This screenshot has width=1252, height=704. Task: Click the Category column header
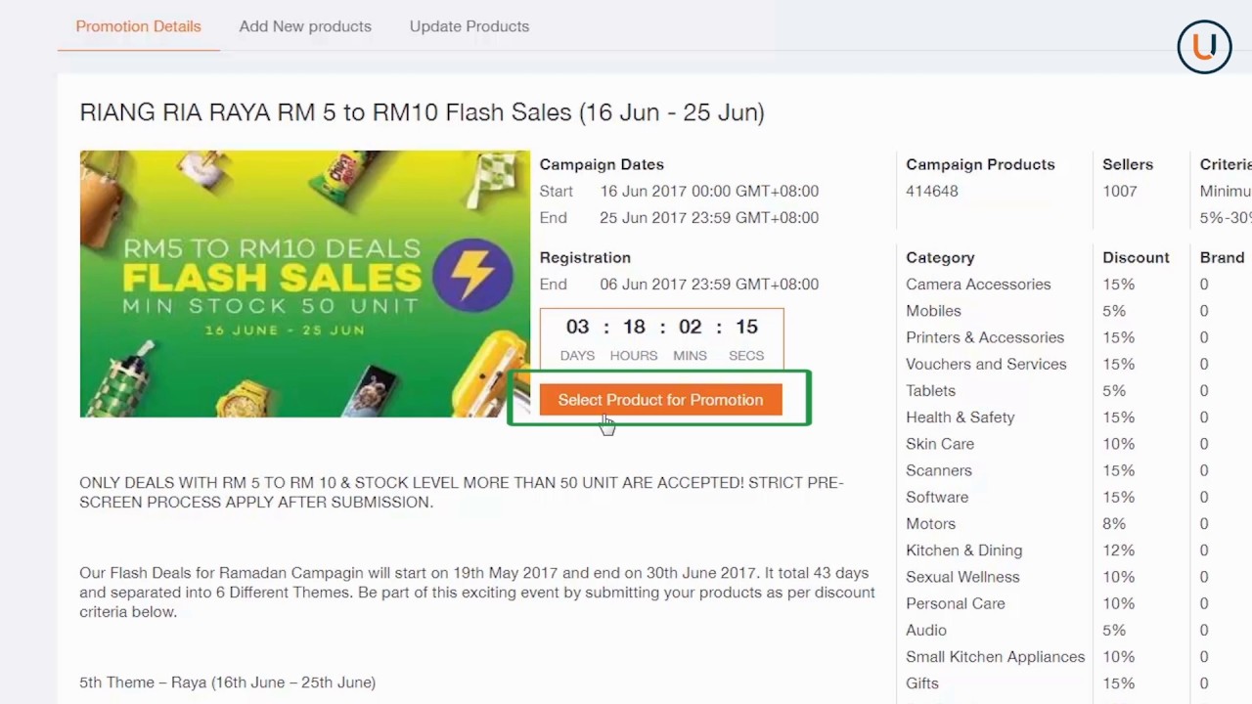940,258
